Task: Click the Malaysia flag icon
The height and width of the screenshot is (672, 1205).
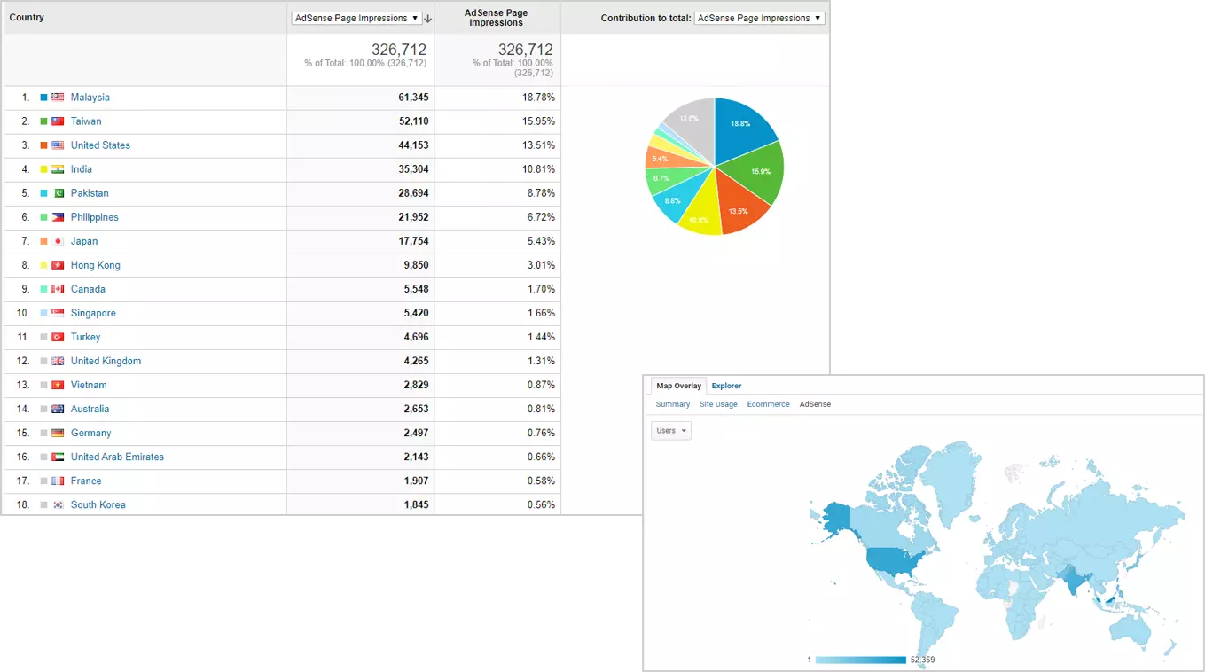Action: click(x=58, y=98)
